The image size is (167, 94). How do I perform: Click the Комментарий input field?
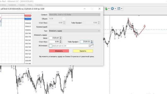point(75,27)
